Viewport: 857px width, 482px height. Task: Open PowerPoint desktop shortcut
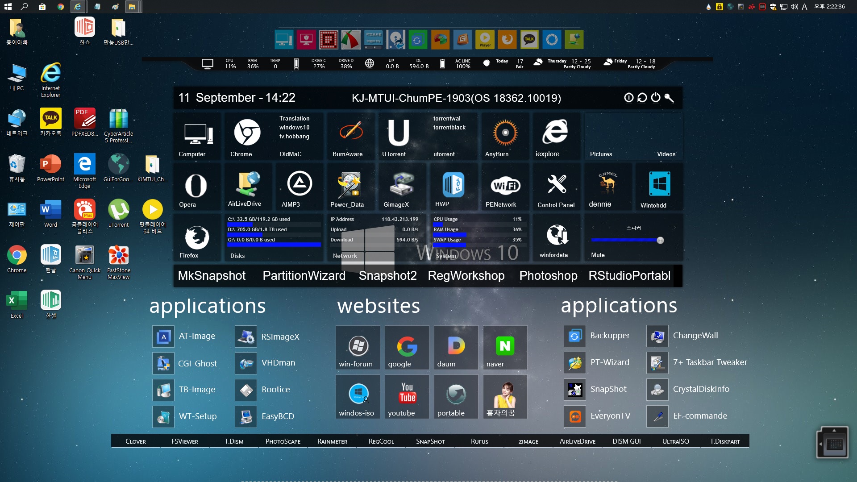pos(50,168)
